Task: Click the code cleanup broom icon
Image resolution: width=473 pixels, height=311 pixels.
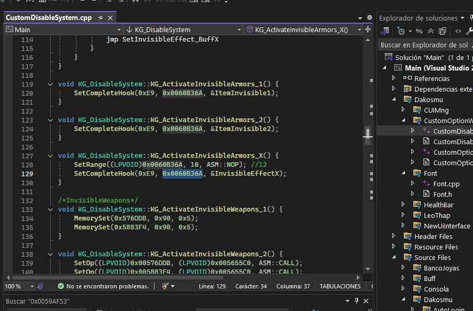Action: [165, 286]
